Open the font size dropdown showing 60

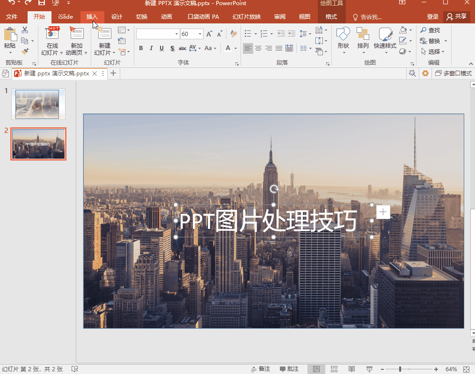200,34
